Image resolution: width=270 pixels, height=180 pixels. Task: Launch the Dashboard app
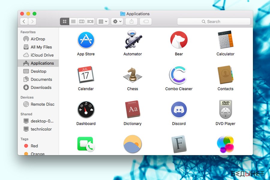tap(86, 109)
